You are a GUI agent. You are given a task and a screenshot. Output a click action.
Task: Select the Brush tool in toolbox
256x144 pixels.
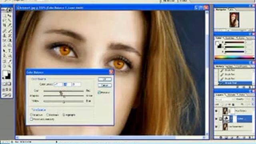(10, 30)
